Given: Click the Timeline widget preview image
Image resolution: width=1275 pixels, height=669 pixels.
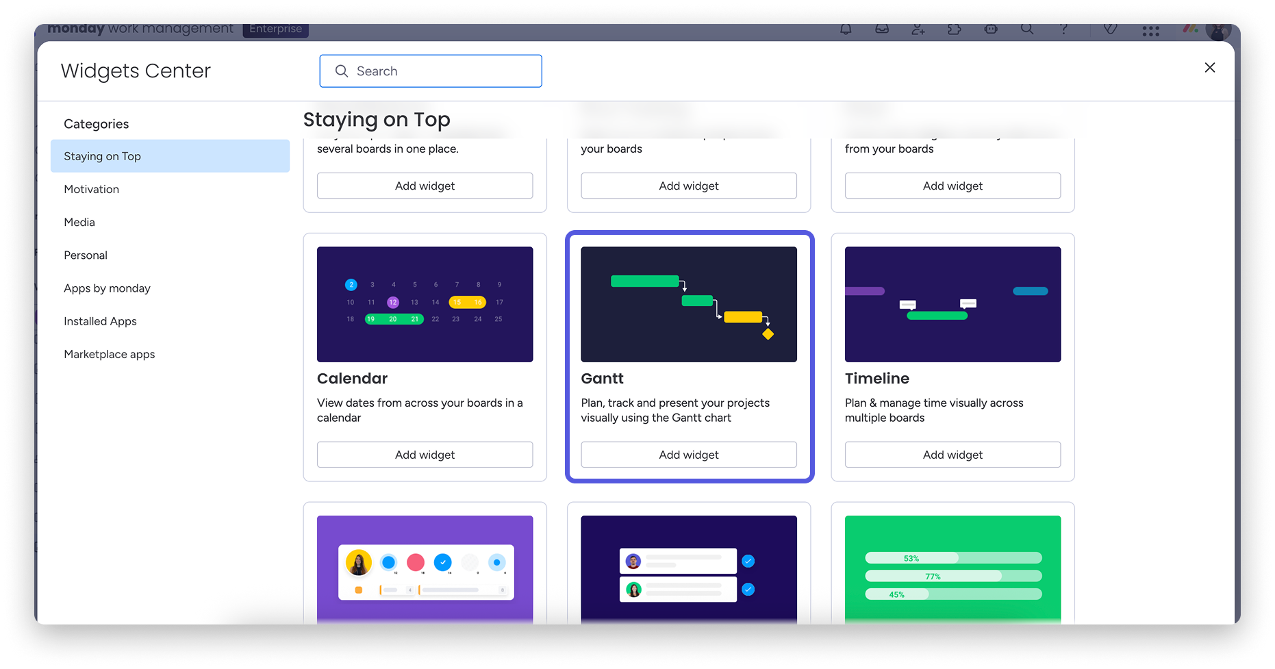Looking at the screenshot, I should pos(952,304).
